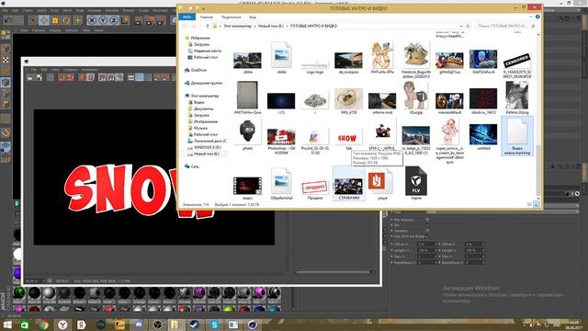Click the checkerboard texture mode icon in left palette
This screenshot has width=588, height=331.
coord(6,60)
